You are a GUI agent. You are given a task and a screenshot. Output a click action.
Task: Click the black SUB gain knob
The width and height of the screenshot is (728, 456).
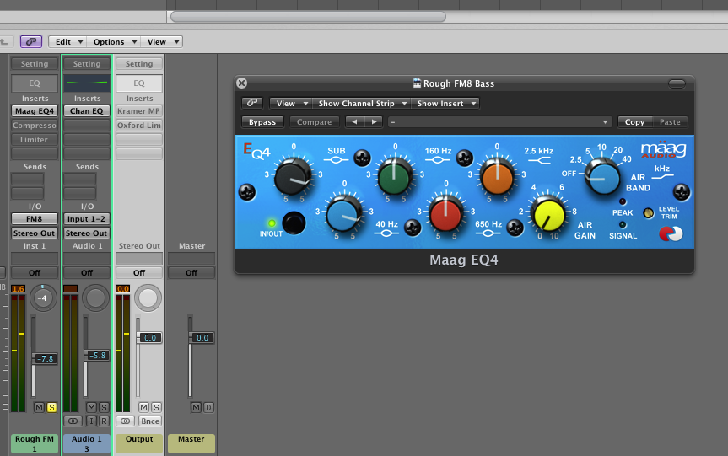[293, 178]
